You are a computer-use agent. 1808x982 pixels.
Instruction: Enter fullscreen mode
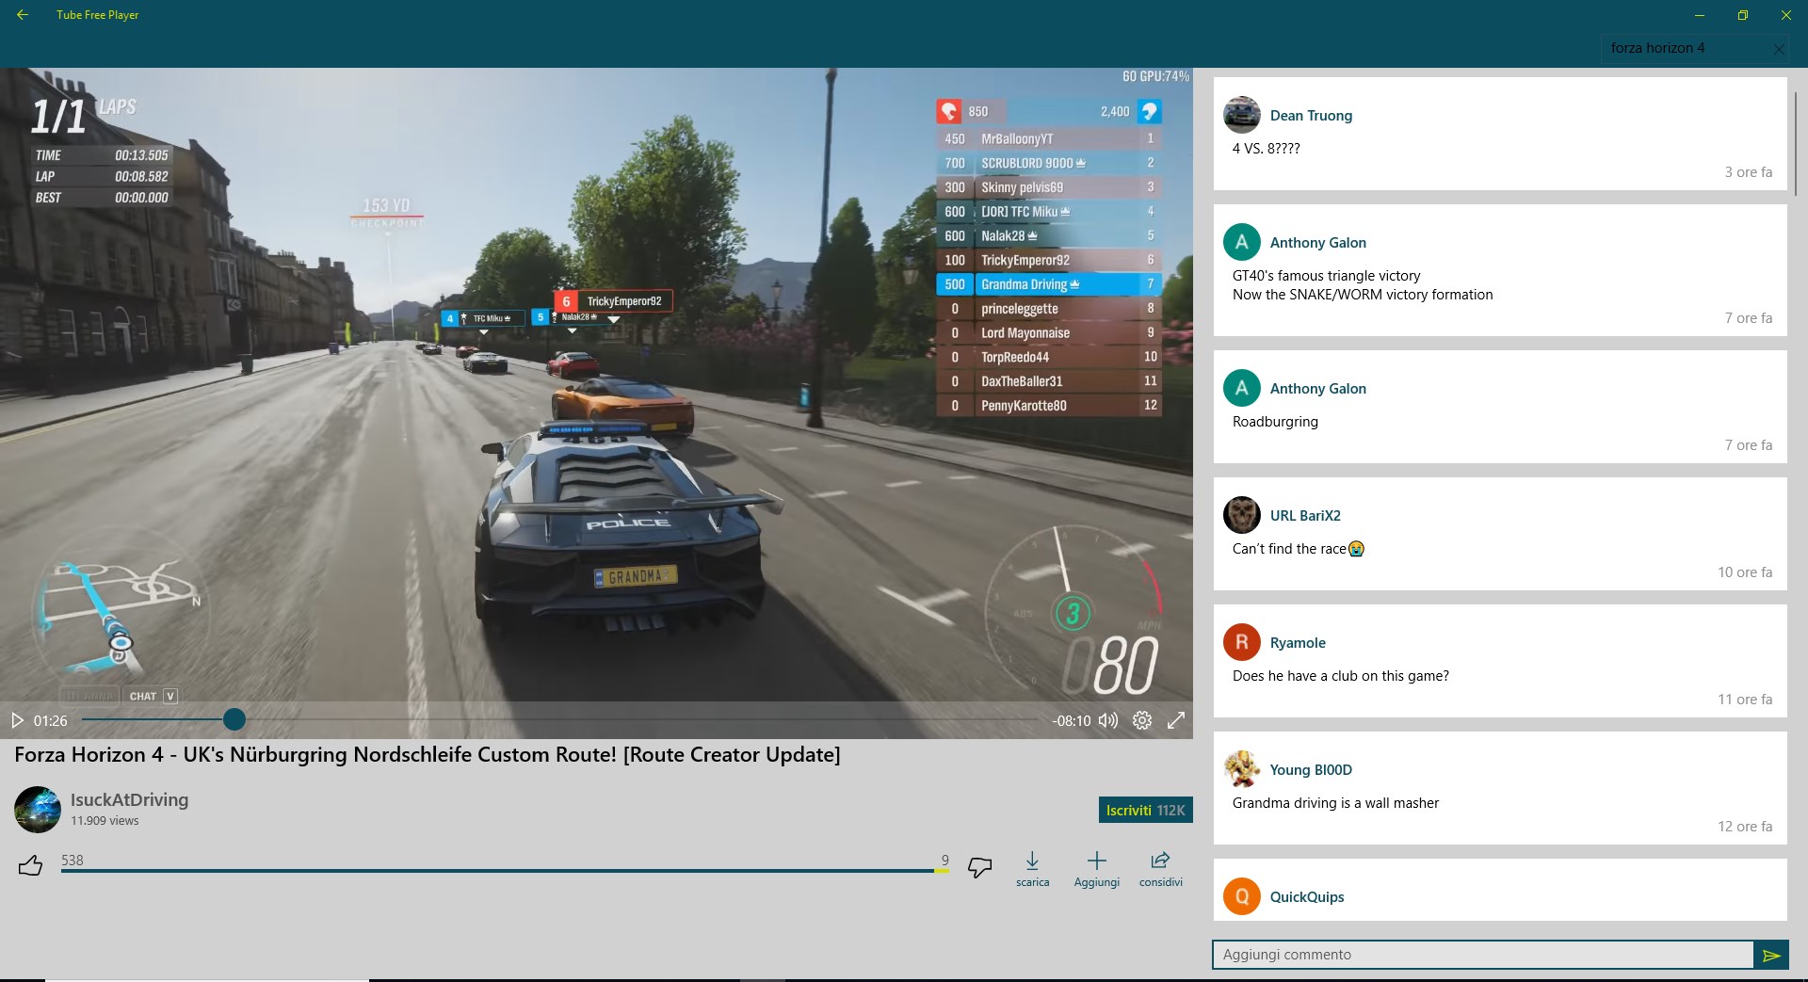(x=1176, y=720)
